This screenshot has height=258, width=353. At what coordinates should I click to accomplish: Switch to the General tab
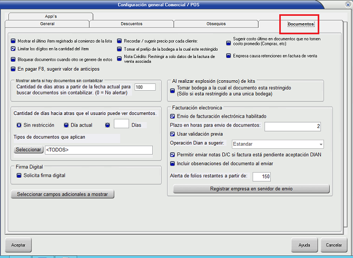tap(47, 24)
